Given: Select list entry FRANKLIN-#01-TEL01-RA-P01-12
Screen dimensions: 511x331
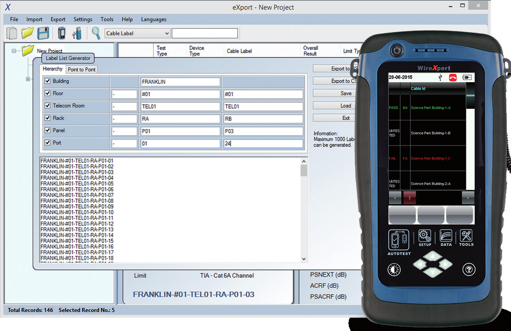Looking at the screenshot, I should pos(77,224).
